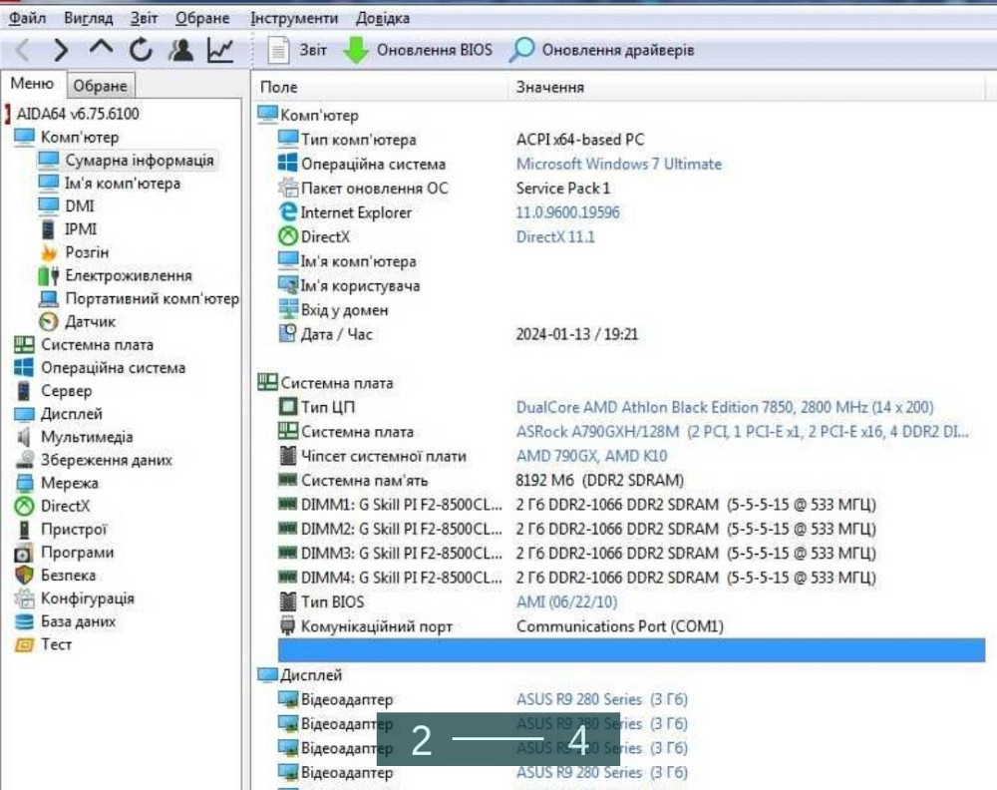This screenshot has height=790, width=997.
Task: Click Microsoft Windows 7 Ultimate link
Action: [618, 164]
